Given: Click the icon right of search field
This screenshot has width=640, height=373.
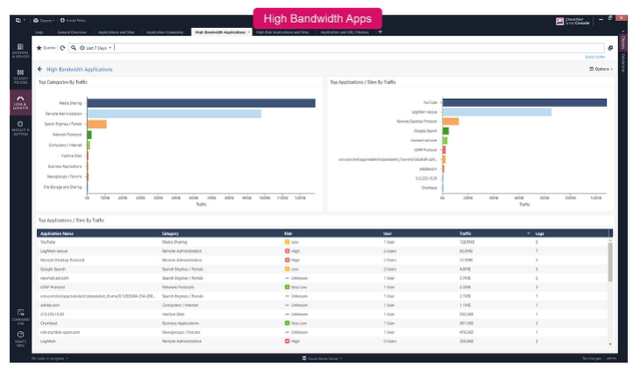Looking at the screenshot, I should (611, 48).
